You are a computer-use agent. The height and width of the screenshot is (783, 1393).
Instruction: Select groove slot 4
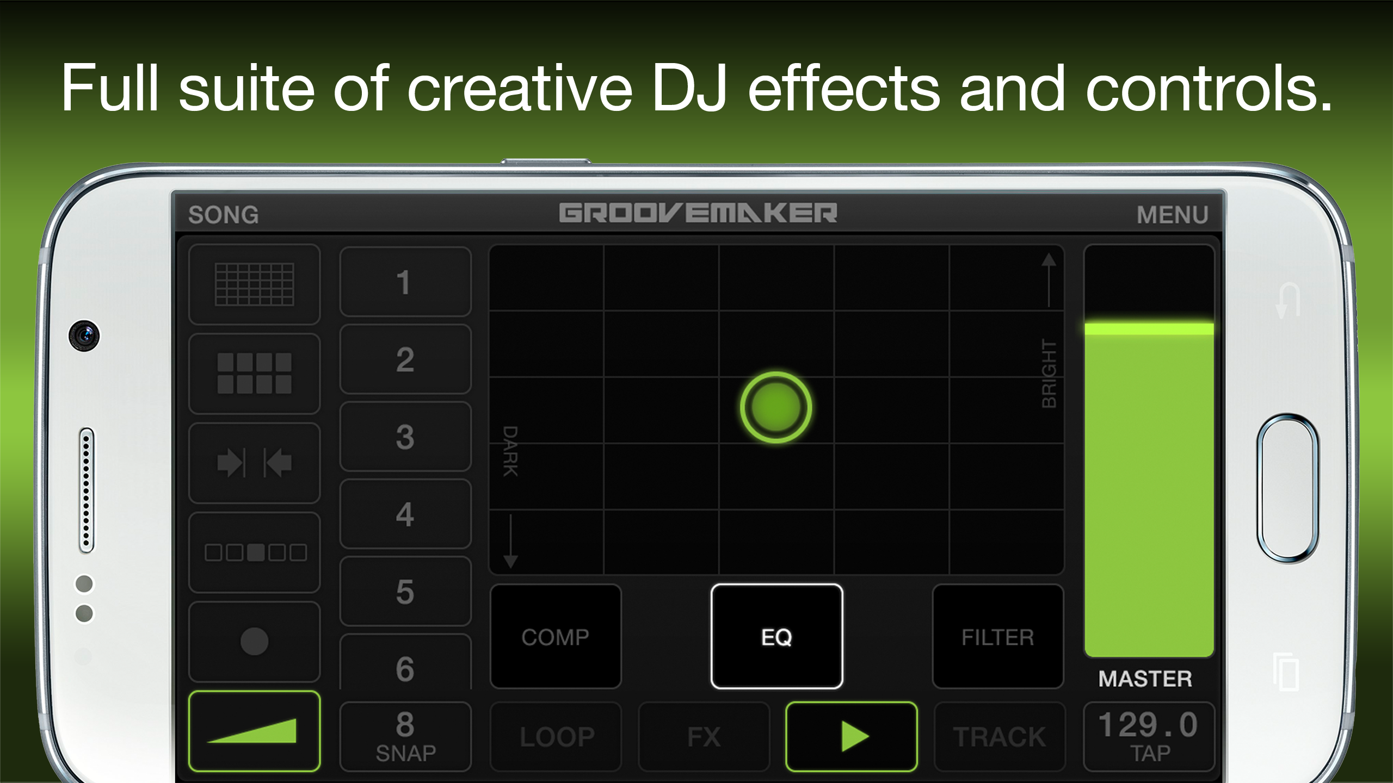click(x=405, y=514)
